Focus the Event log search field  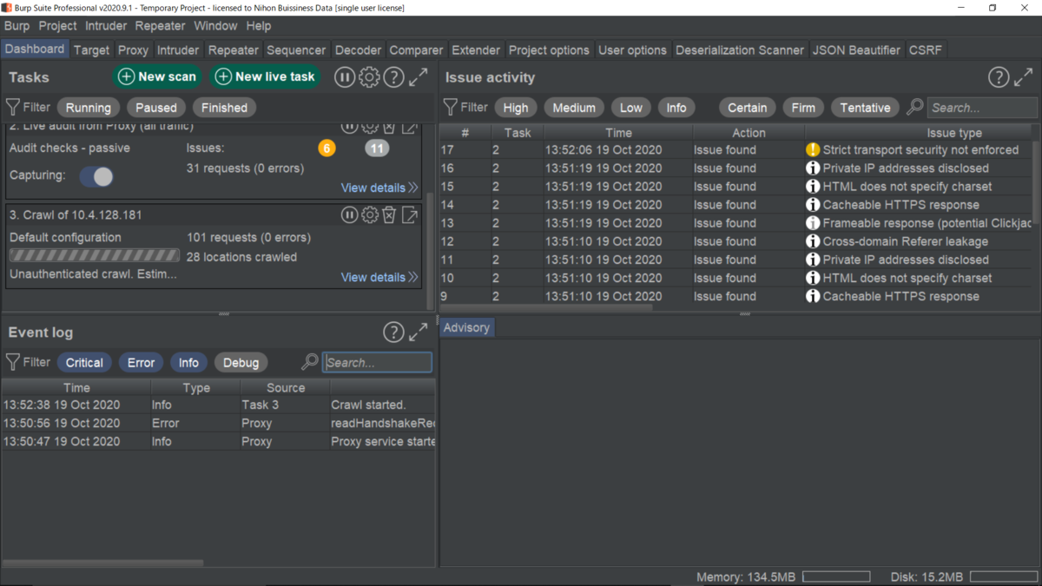pyautogui.click(x=377, y=362)
